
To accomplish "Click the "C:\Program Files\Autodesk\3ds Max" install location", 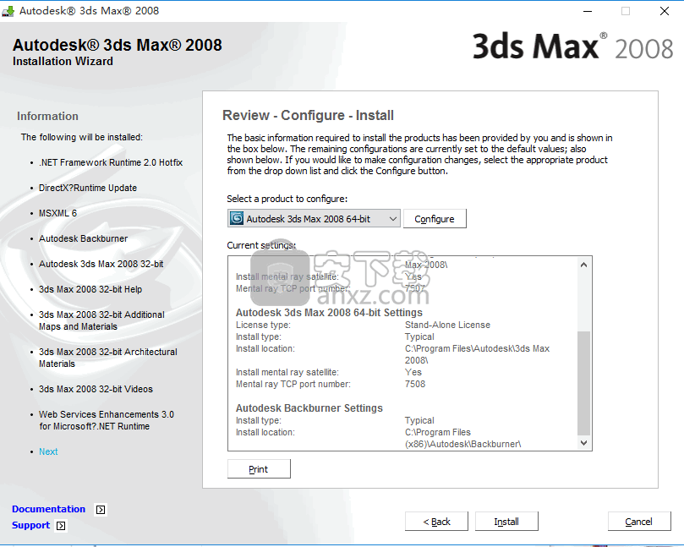I will (x=477, y=348).
